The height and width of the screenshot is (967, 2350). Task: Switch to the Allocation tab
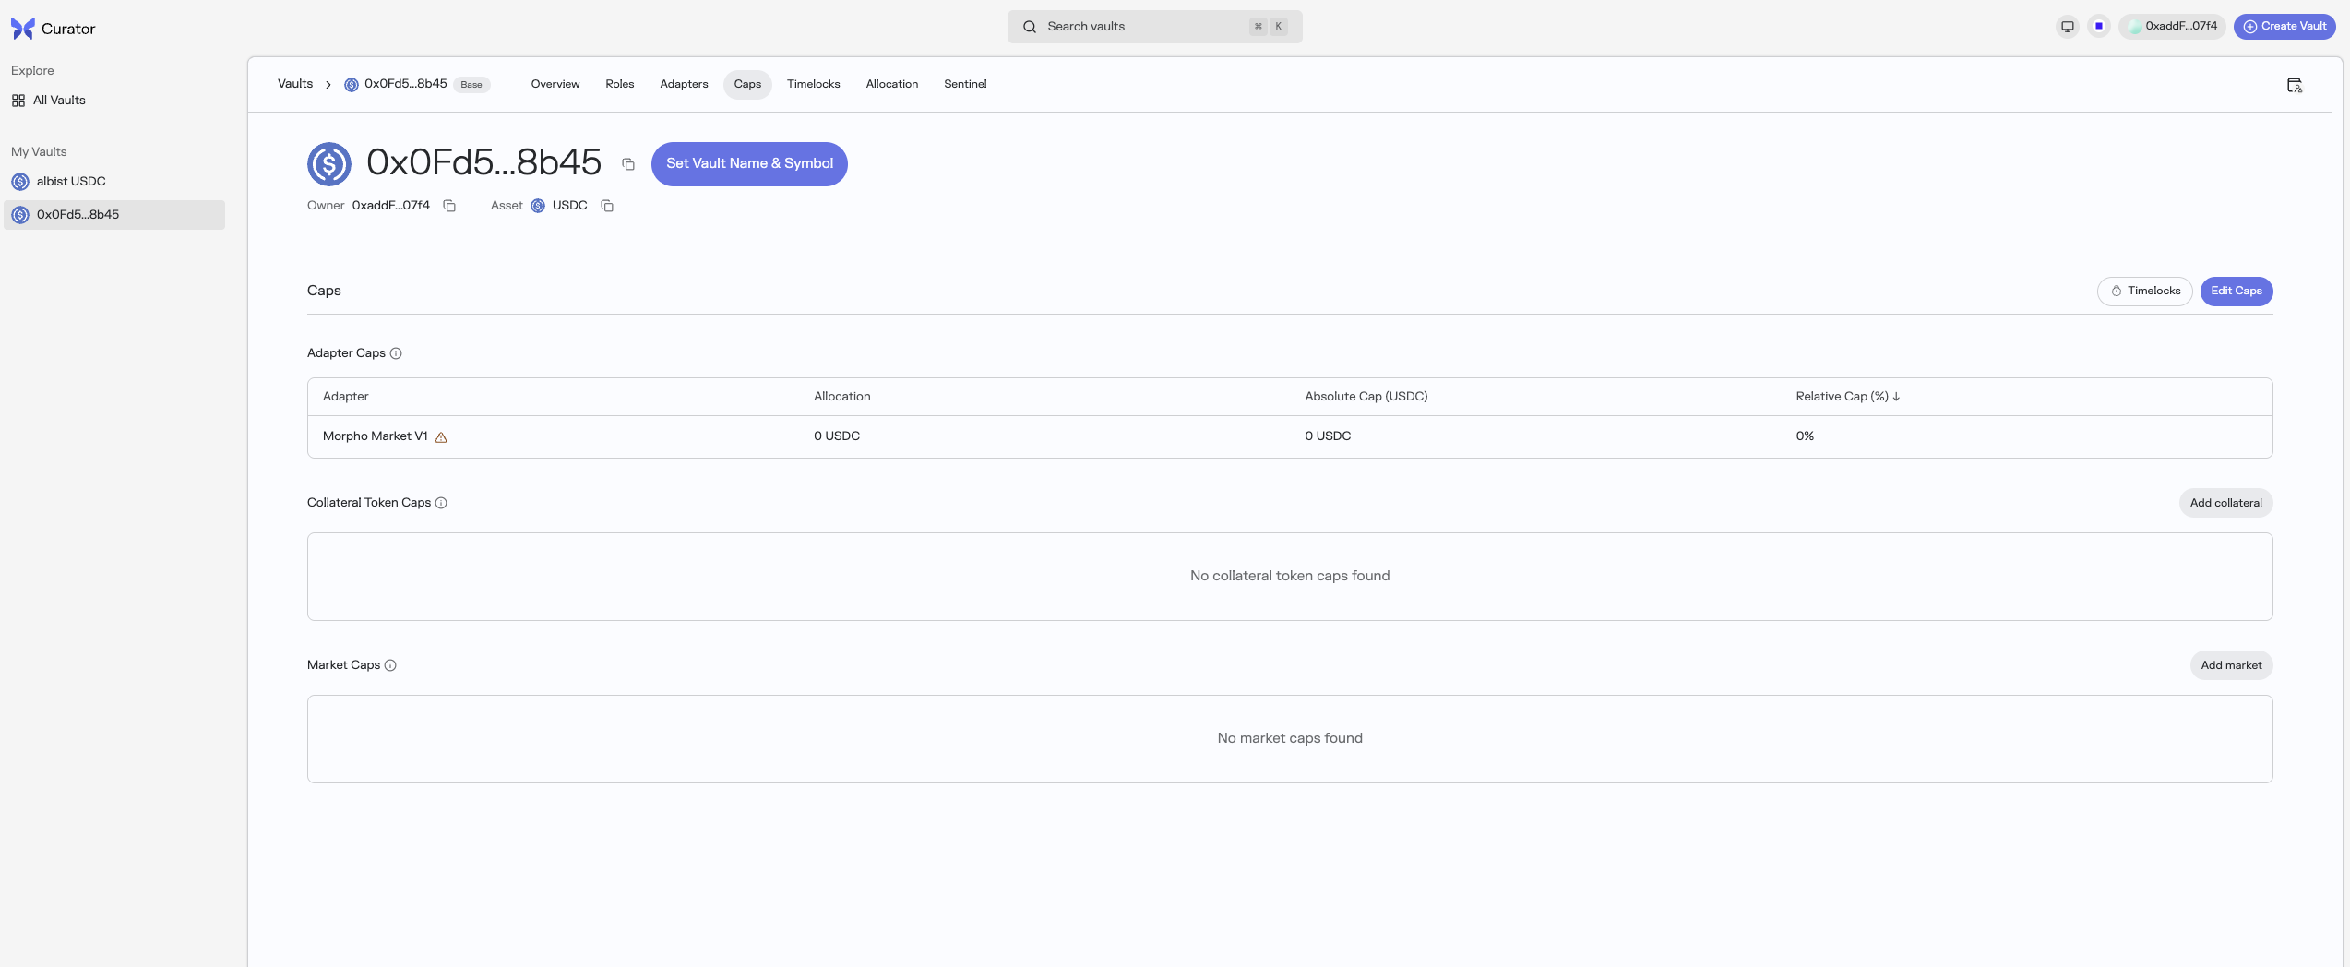tap(891, 84)
